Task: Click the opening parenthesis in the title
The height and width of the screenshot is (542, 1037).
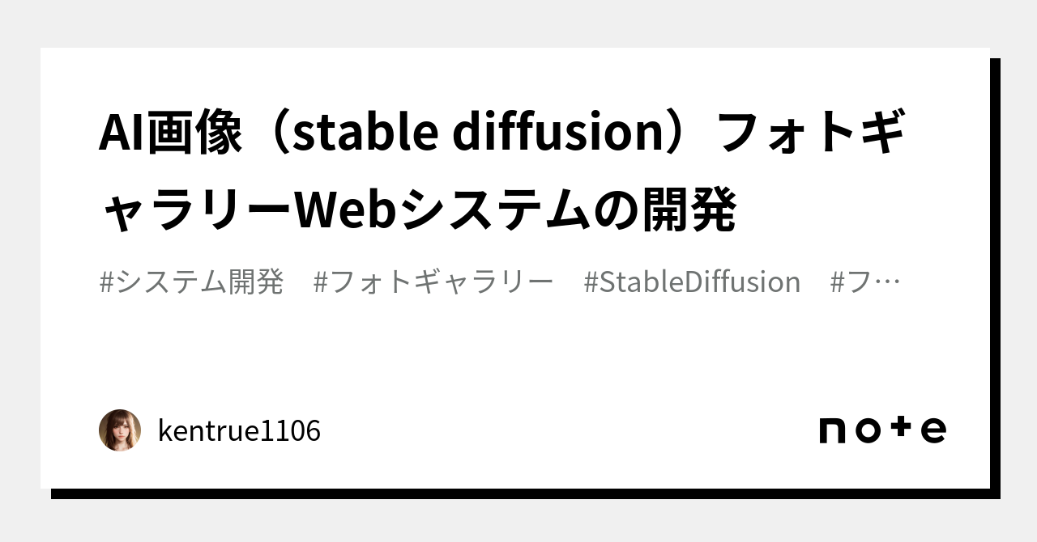Action: 271,134
